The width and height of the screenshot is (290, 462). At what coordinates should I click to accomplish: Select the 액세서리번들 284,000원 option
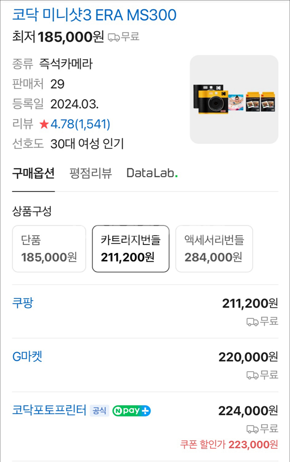click(214, 249)
